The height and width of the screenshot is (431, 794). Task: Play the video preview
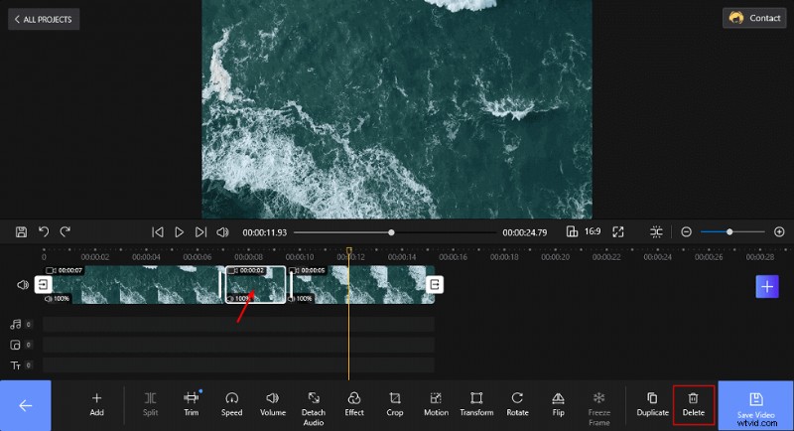(x=180, y=232)
